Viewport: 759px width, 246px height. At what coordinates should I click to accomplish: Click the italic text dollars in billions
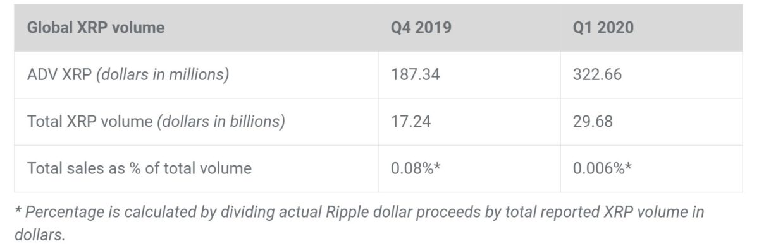pyautogui.click(x=221, y=122)
